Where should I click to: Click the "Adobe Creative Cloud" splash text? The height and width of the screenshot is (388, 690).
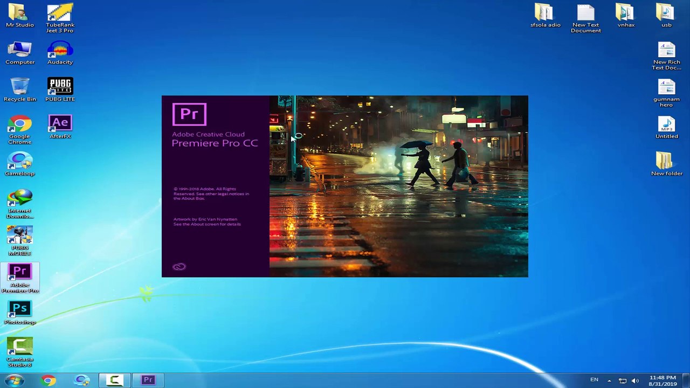(x=208, y=134)
